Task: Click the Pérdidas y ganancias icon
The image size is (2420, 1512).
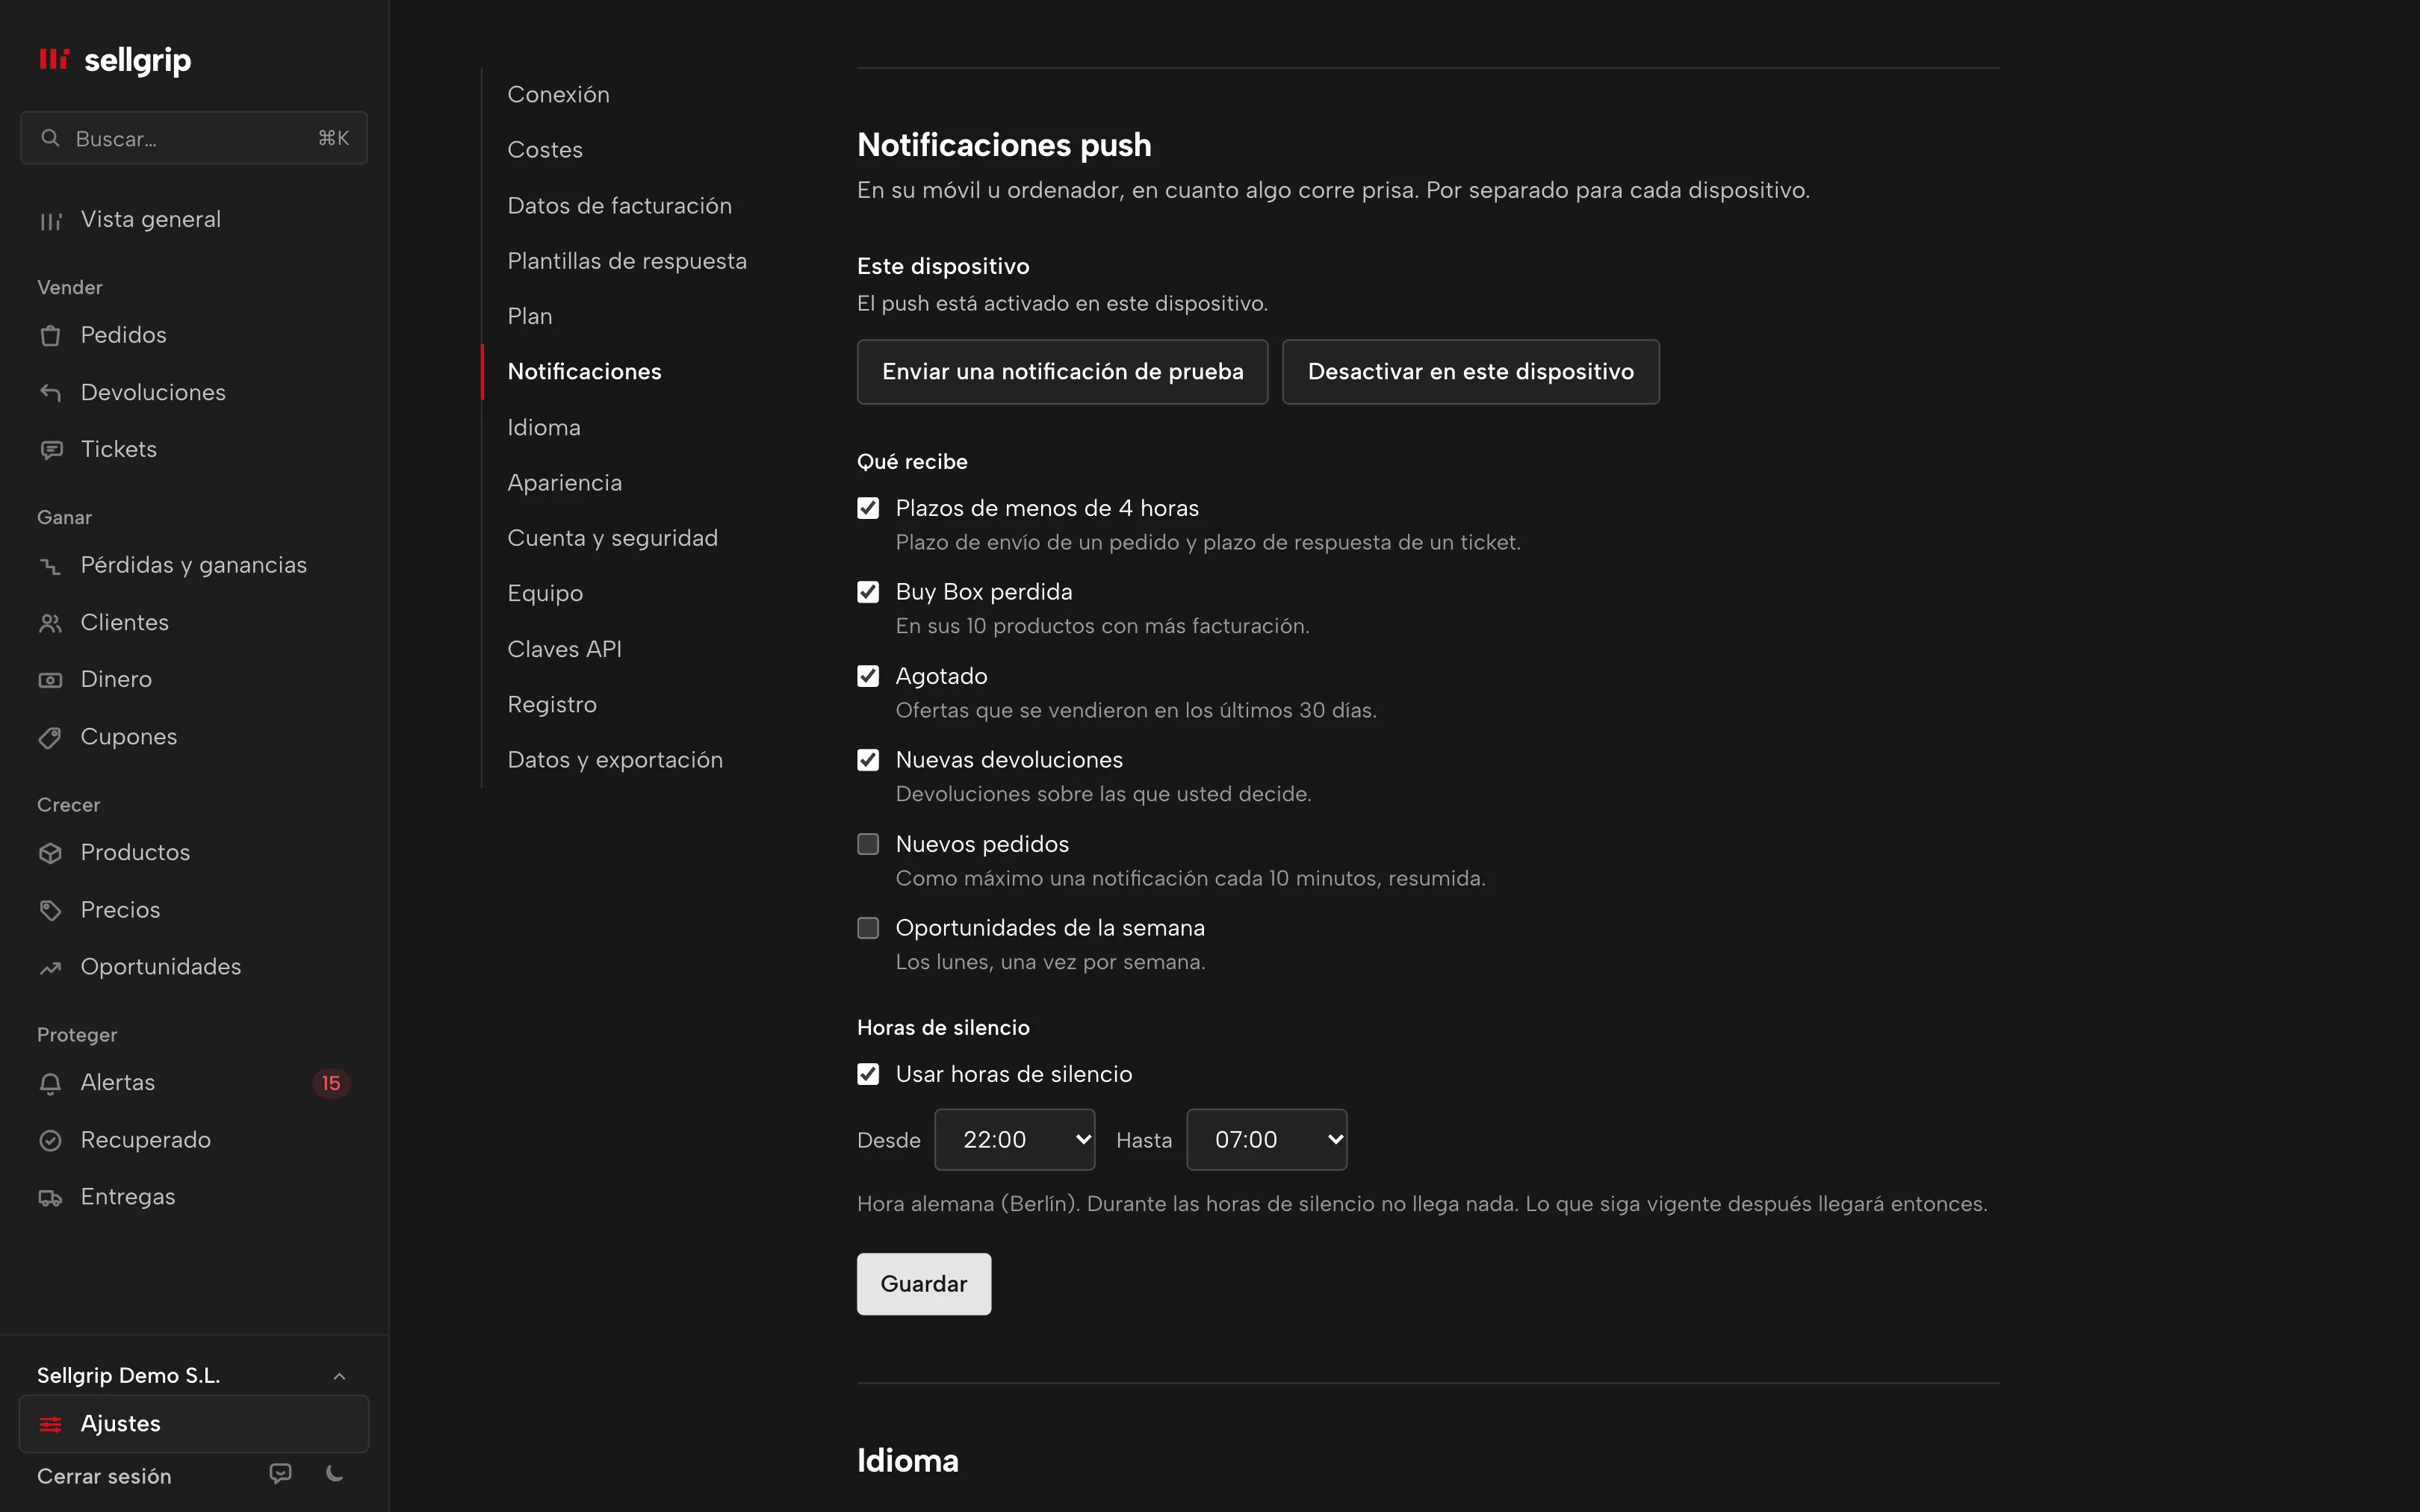Action: (x=50, y=566)
